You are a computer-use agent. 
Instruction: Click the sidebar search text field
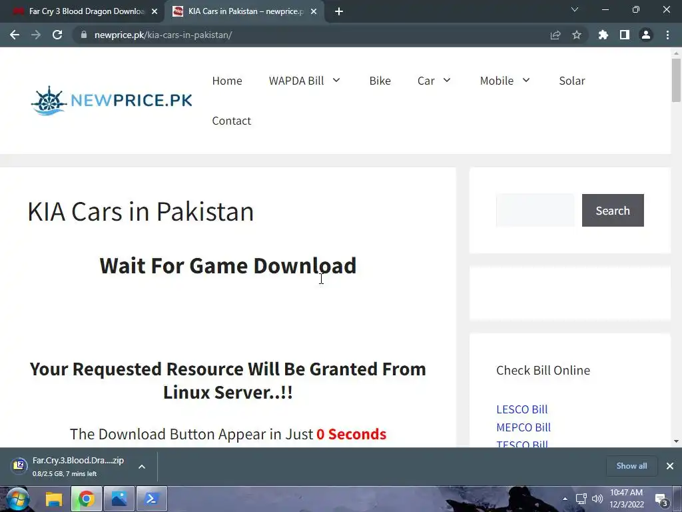tap(535, 210)
